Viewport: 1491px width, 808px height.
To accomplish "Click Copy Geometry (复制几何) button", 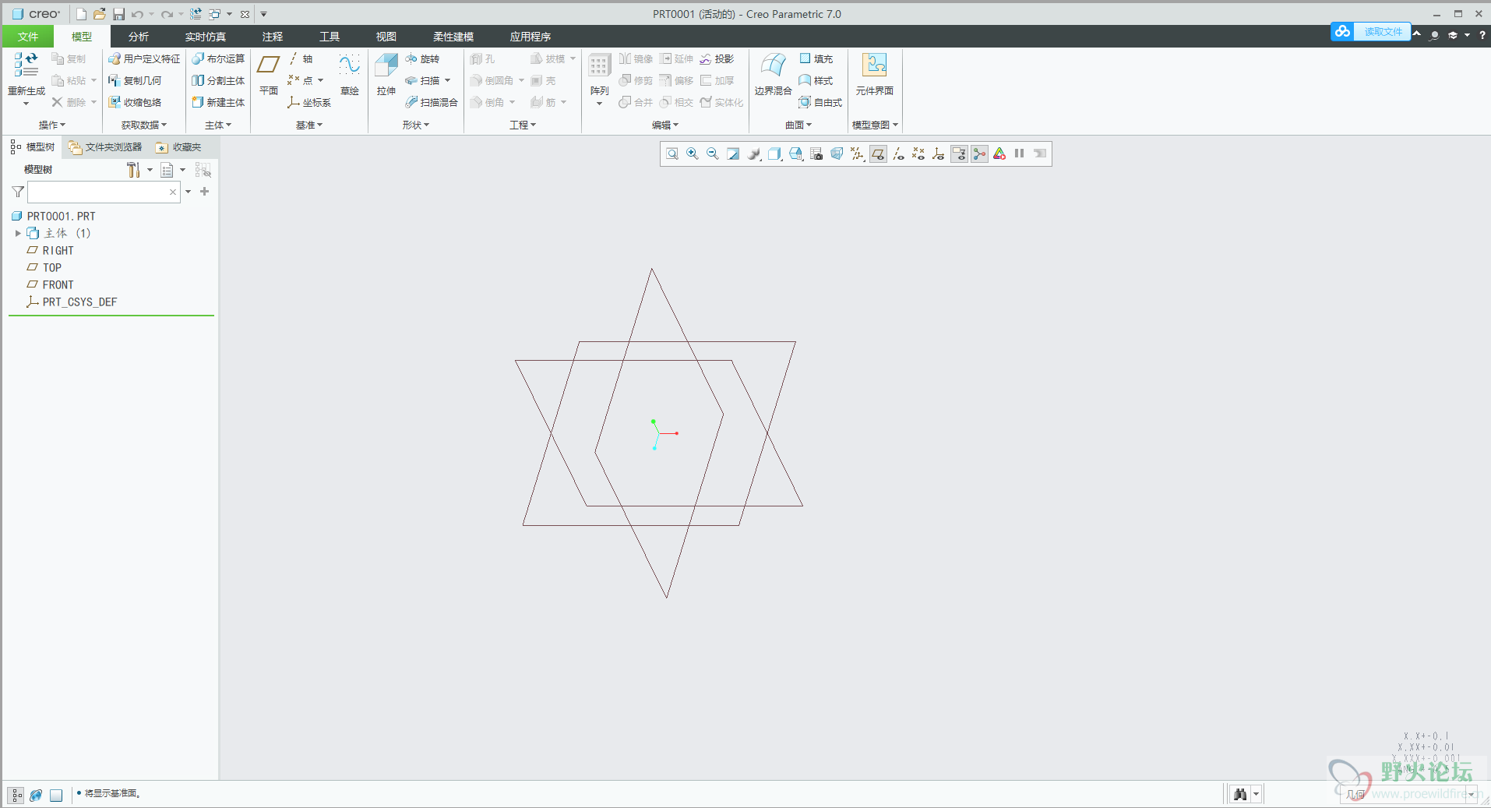I will pos(135,80).
